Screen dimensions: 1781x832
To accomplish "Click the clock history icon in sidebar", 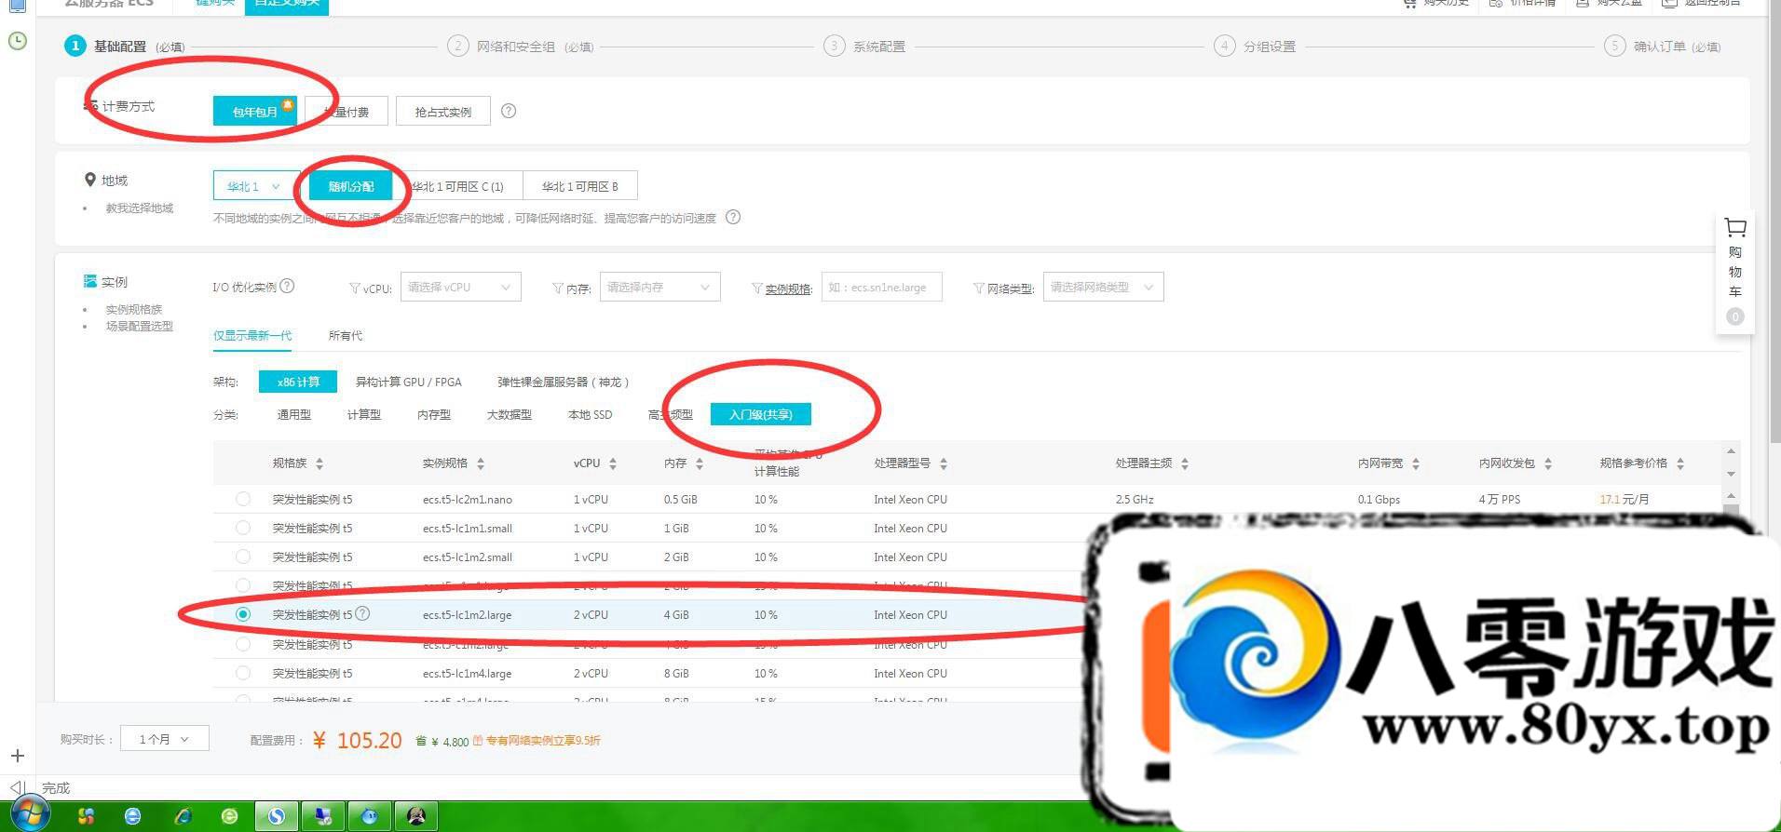I will [x=17, y=41].
